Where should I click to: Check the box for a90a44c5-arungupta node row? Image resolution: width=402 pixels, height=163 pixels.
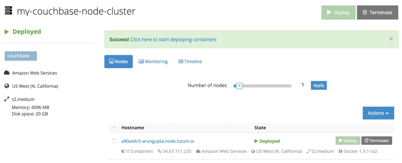click(x=114, y=141)
